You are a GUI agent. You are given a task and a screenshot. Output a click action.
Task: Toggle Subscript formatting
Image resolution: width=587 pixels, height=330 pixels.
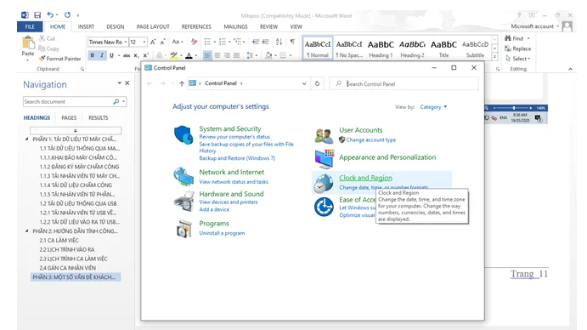pyautogui.click(x=136, y=55)
